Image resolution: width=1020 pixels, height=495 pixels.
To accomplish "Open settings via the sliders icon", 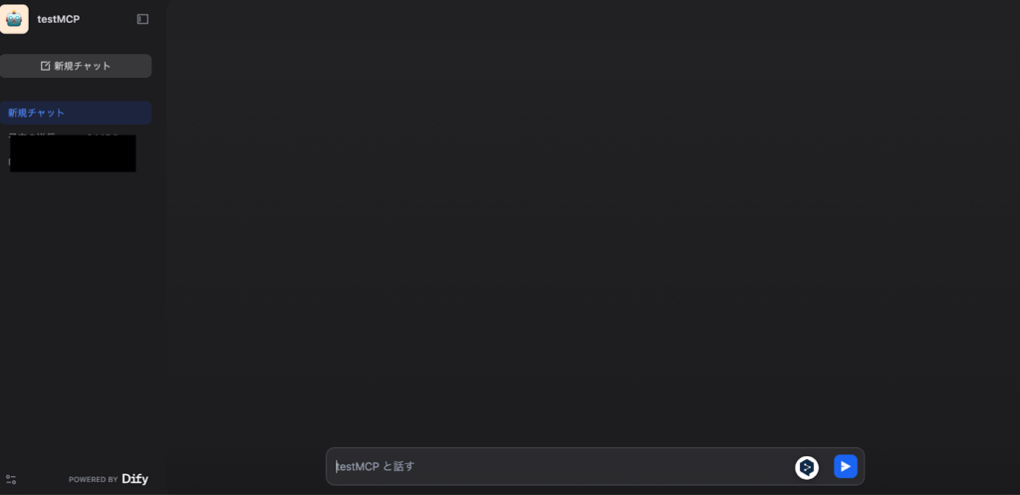I will 11,479.
